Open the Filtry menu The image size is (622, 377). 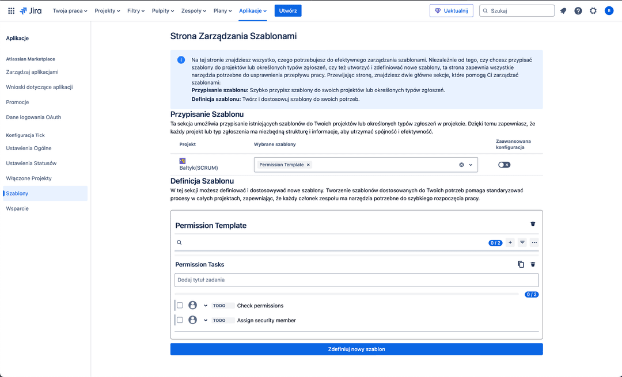136,11
